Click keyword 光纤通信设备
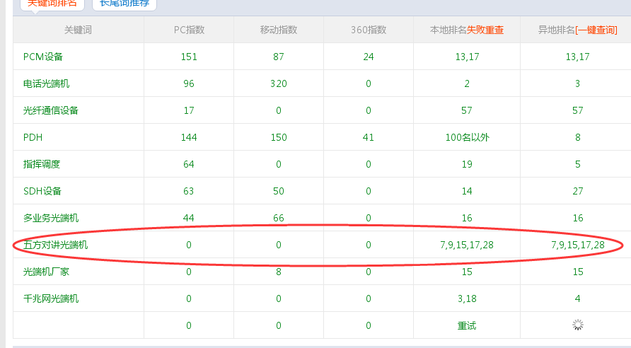 (51, 110)
